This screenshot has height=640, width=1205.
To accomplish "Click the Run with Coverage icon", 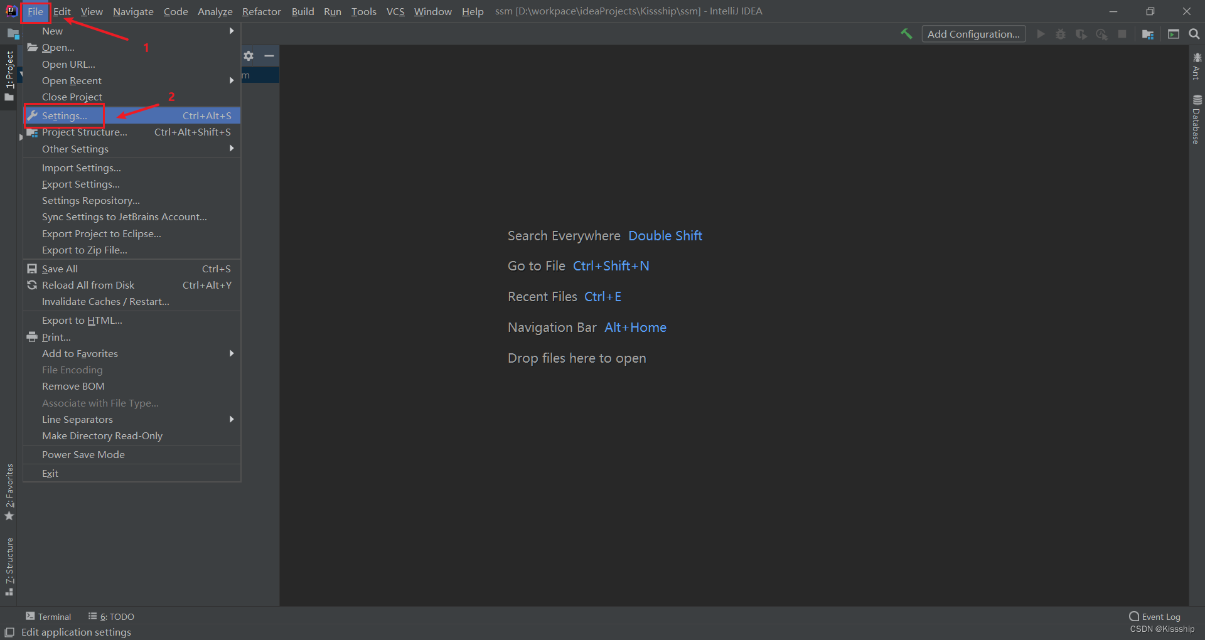I will pyautogui.click(x=1081, y=34).
